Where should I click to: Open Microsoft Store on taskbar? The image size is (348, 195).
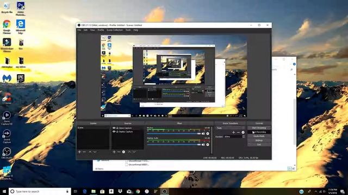coord(102,191)
